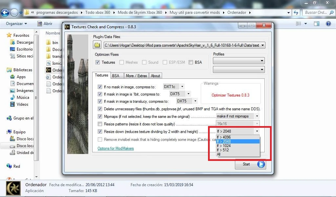This screenshot has width=336, height=197.
Task: Click the Abrir button in Explorer
Action: [45, 24]
